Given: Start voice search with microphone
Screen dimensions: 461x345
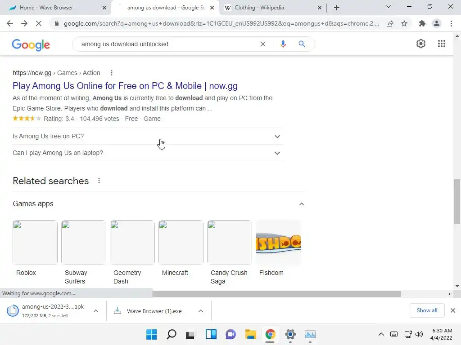Looking at the screenshot, I should tap(283, 44).
